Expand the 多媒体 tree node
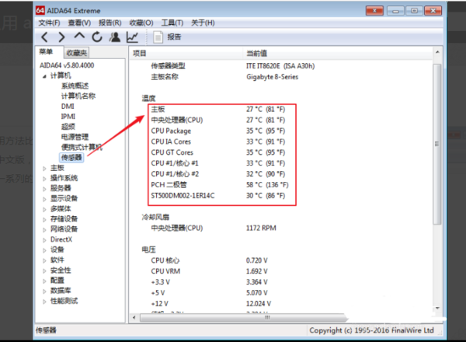Screen dimensions: 466x342 pyautogui.click(x=44, y=209)
